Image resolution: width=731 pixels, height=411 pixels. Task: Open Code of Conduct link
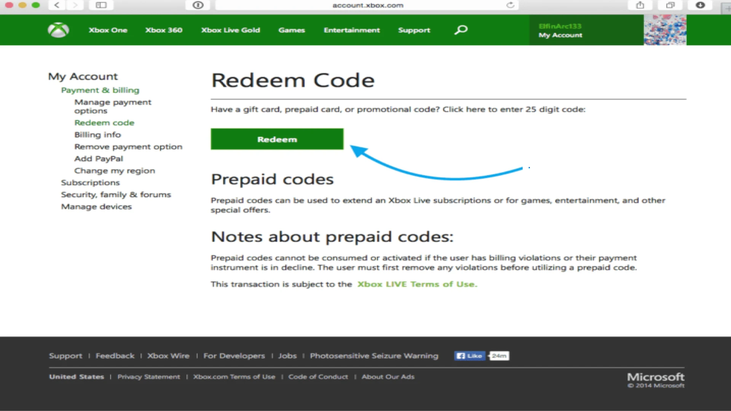pos(318,377)
